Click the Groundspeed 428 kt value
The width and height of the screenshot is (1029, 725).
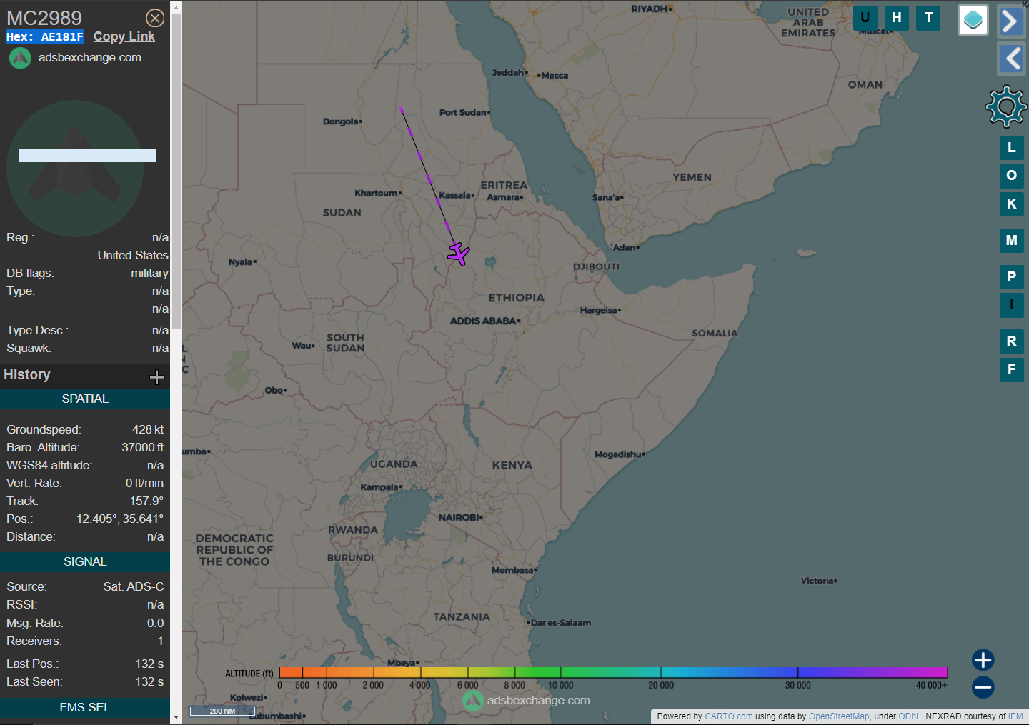pyautogui.click(x=148, y=429)
